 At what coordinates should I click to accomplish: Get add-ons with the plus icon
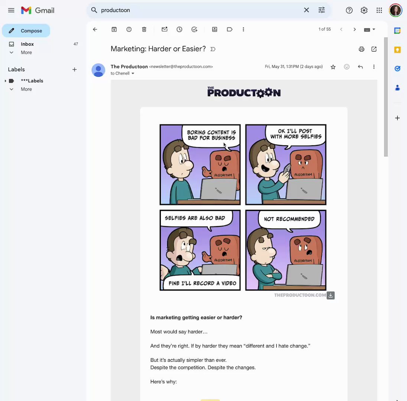pyautogui.click(x=397, y=118)
